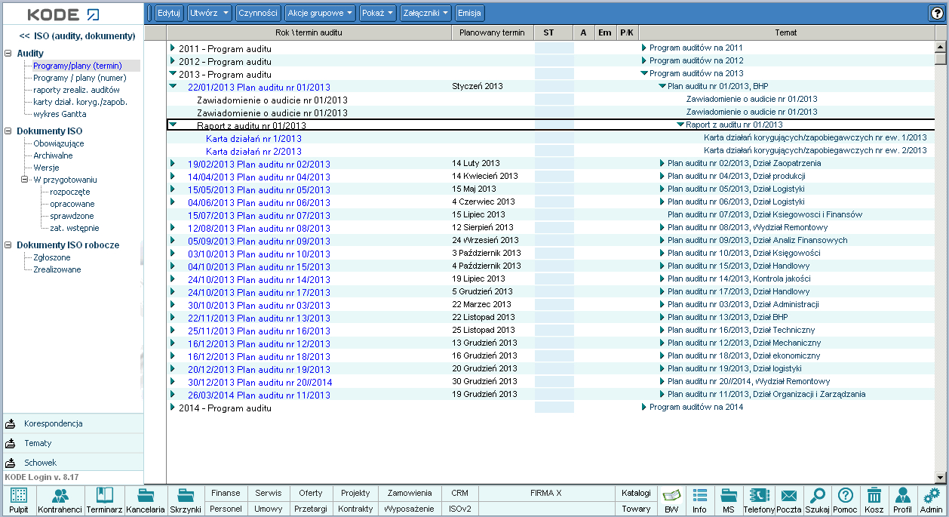Expand the 2011 - Program auditu row
This screenshot has height=517, width=949.
tap(173, 48)
